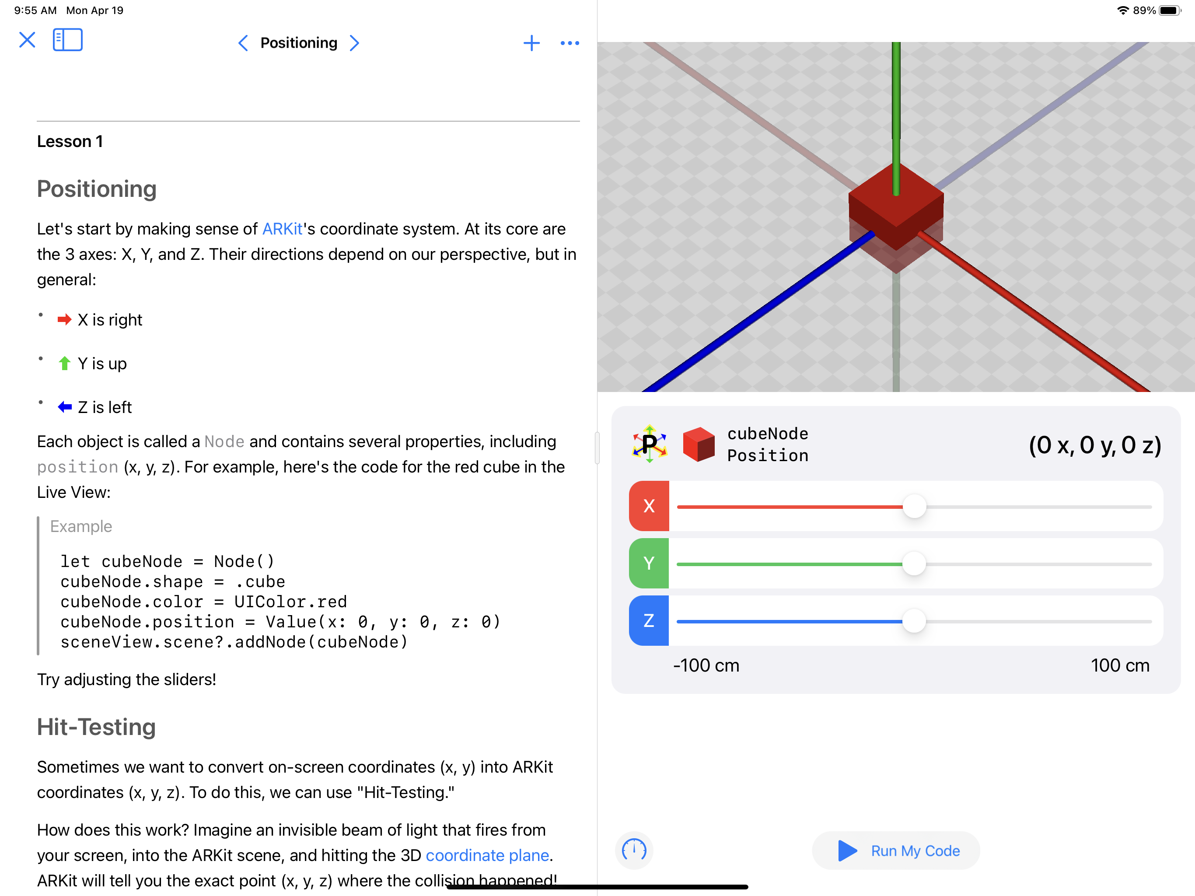This screenshot has width=1195, height=896.
Task: Tap the Example code block label
Action: pyautogui.click(x=81, y=526)
